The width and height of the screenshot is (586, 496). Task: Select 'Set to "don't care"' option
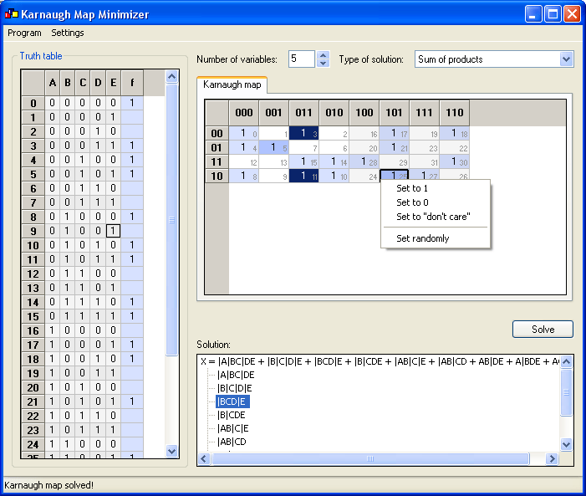[435, 217]
